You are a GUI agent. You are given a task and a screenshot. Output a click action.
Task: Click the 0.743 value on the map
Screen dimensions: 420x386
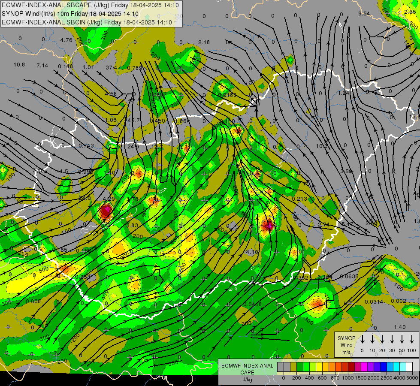tap(86, 145)
